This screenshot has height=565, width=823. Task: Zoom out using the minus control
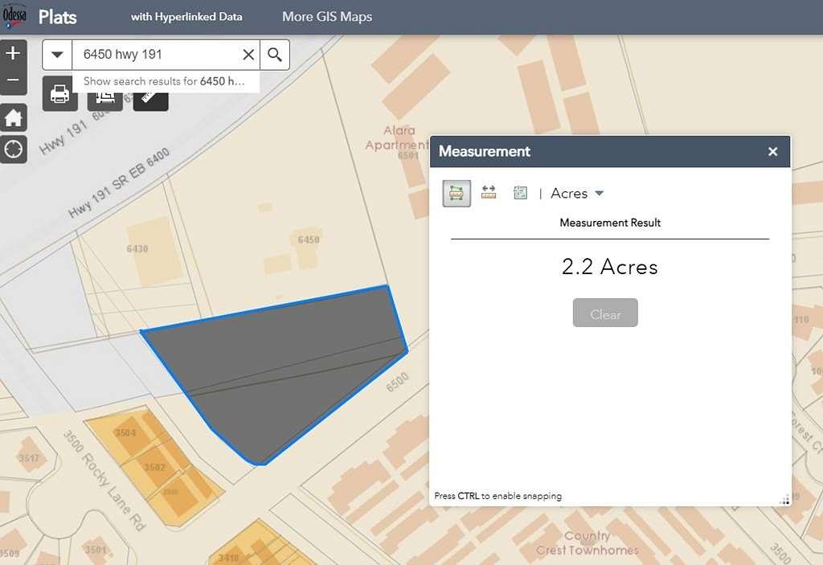pyautogui.click(x=13, y=80)
